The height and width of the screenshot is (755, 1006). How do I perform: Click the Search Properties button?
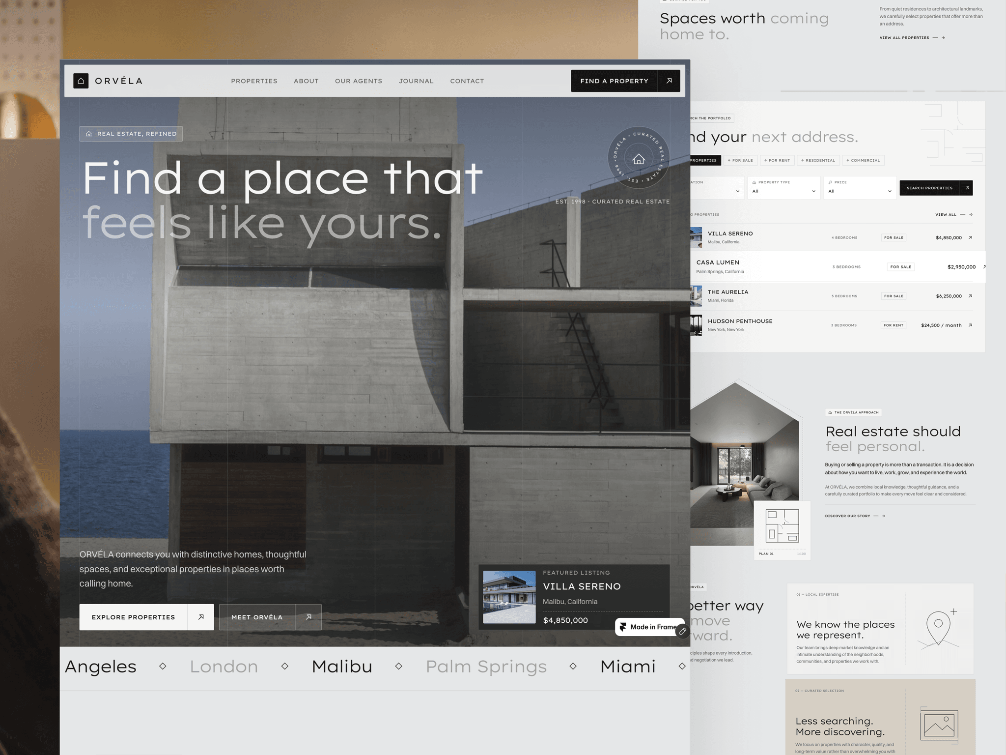pos(936,188)
